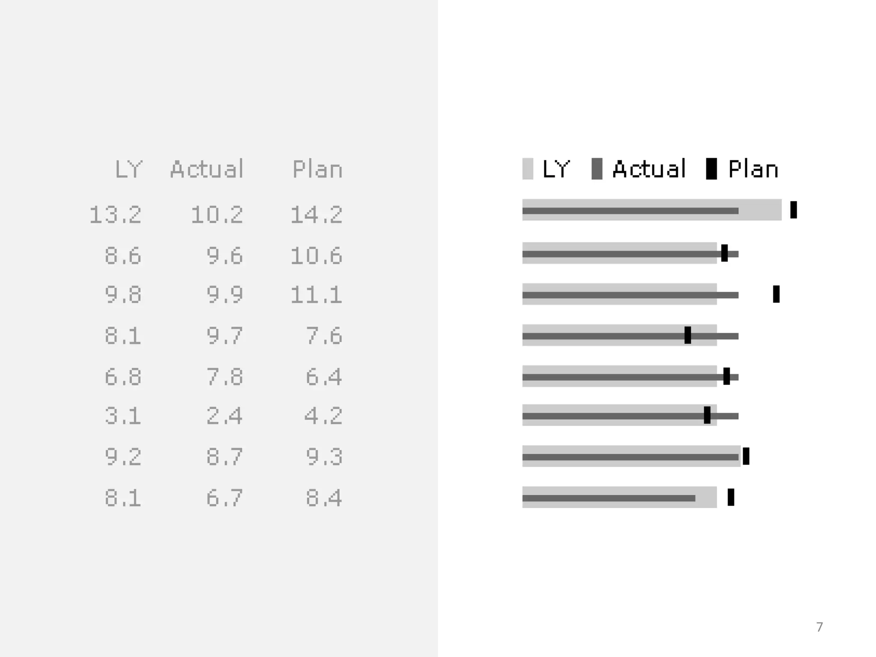Viewport: 876px width, 657px height.
Task: Click the Actual column header in table
Action: pyautogui.click(x=207, y=169)
